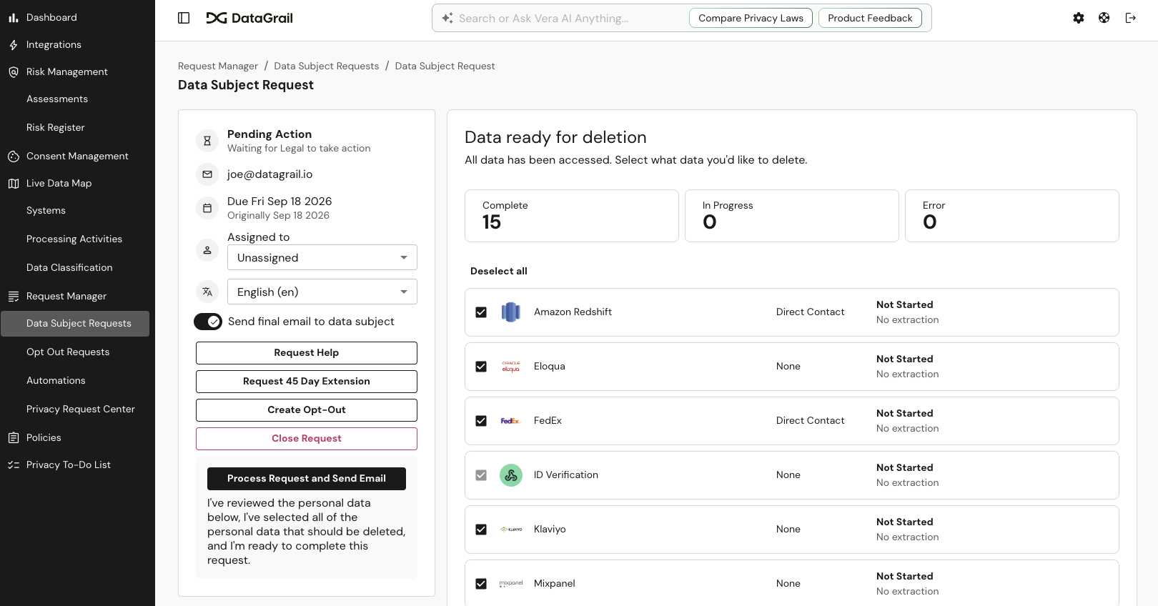This screenshot has width=1158, height=606.
Task: Click the Risk Management shield icon
Action: [x=14, y=72]
